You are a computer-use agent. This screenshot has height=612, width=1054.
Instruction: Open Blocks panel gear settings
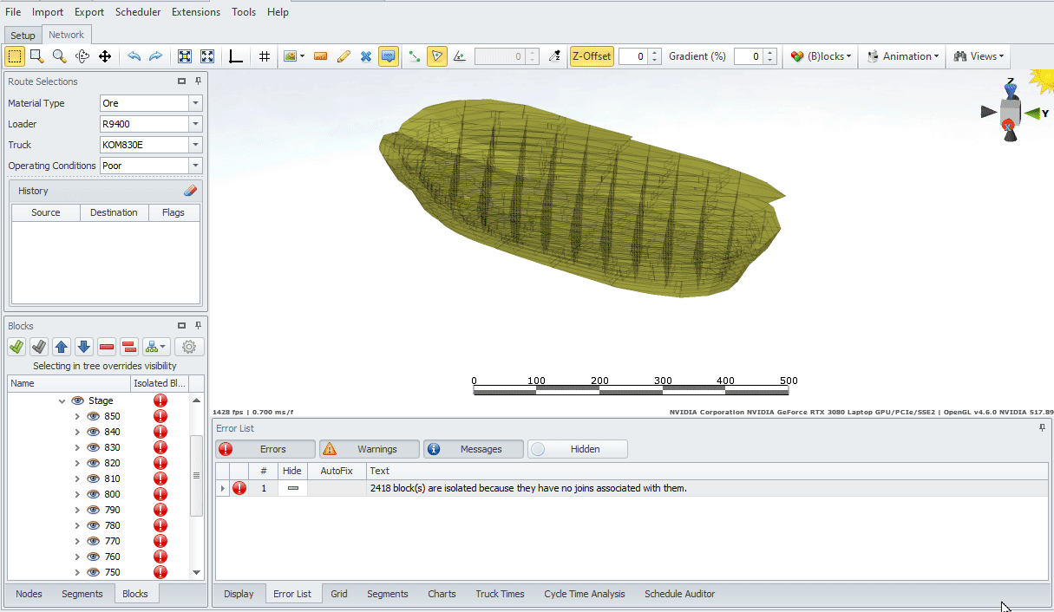tap(189, 347)
